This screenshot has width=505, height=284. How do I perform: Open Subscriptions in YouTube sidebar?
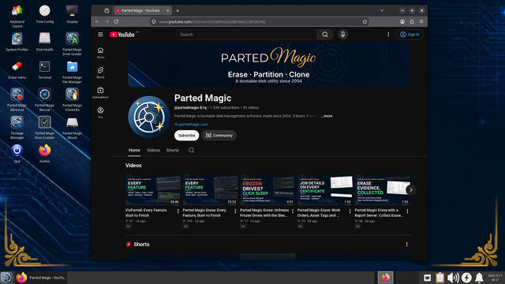pos(100,93)
